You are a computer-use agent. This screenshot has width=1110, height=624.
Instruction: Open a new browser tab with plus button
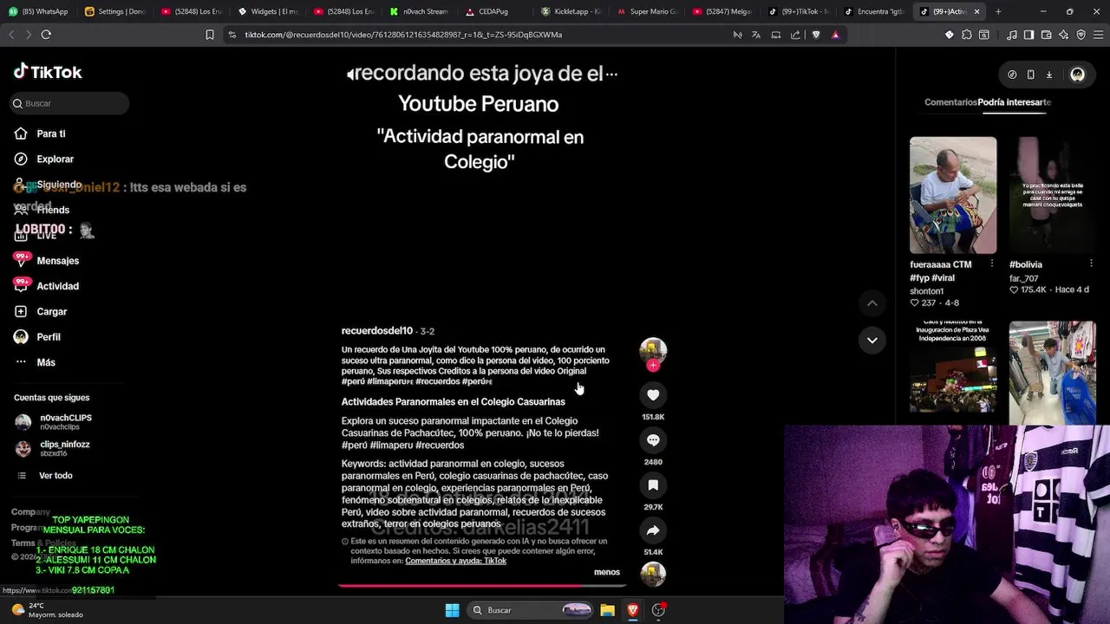[998, 11]
